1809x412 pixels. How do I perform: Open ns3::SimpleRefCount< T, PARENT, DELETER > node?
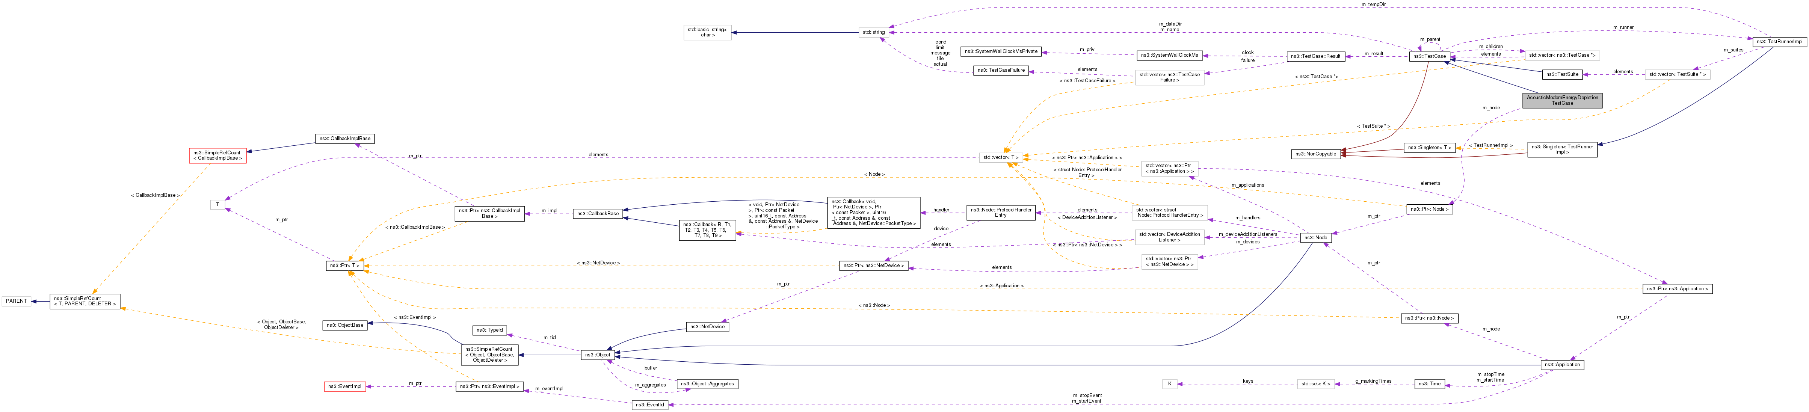pyautogui.click(x=84, y=301)
